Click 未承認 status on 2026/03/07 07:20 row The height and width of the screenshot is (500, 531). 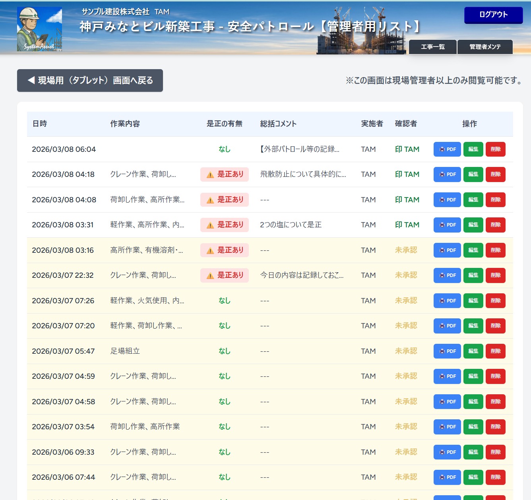(x=406, y=326)
